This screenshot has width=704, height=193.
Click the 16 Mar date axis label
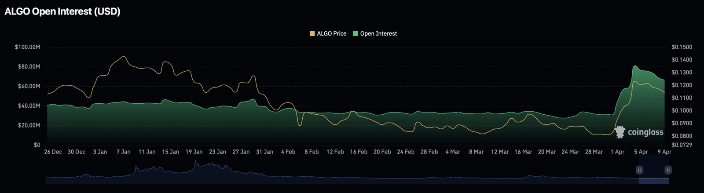coord(523,152)
